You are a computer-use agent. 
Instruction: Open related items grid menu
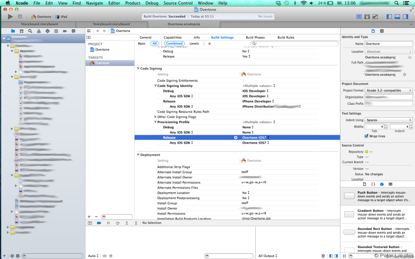pyautogui.click(x=89, y=31)
